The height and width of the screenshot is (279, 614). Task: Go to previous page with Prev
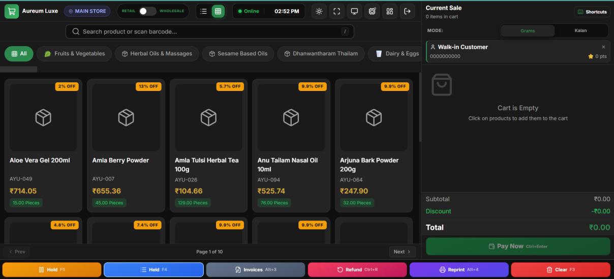17,252
